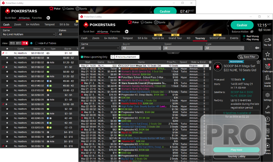Screen dimensions: 273x162
Task: Open the Grand Tour tab
Action: point(175,38)
